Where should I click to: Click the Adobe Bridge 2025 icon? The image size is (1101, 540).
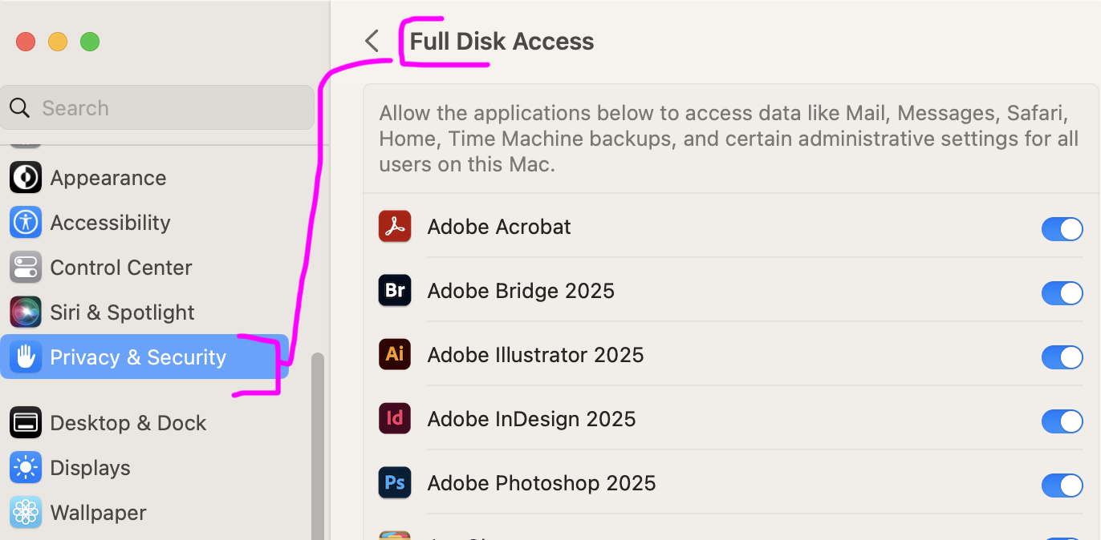pos(395,291)
